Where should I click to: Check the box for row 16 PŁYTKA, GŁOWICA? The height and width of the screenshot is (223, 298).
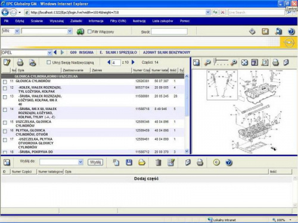5,131
